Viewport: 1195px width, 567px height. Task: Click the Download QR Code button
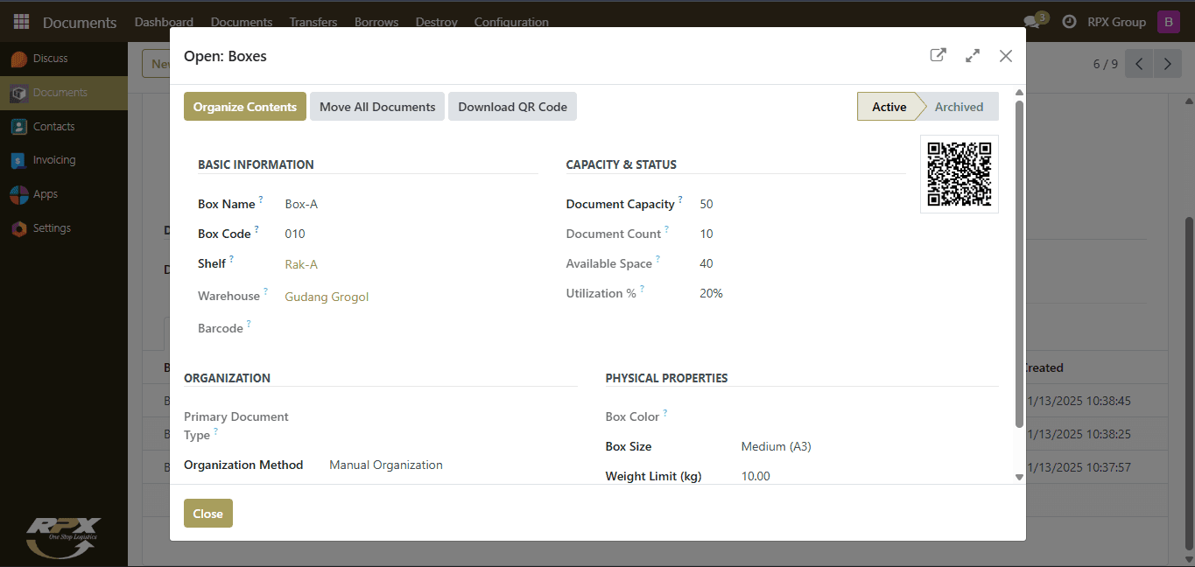(512, 107)
